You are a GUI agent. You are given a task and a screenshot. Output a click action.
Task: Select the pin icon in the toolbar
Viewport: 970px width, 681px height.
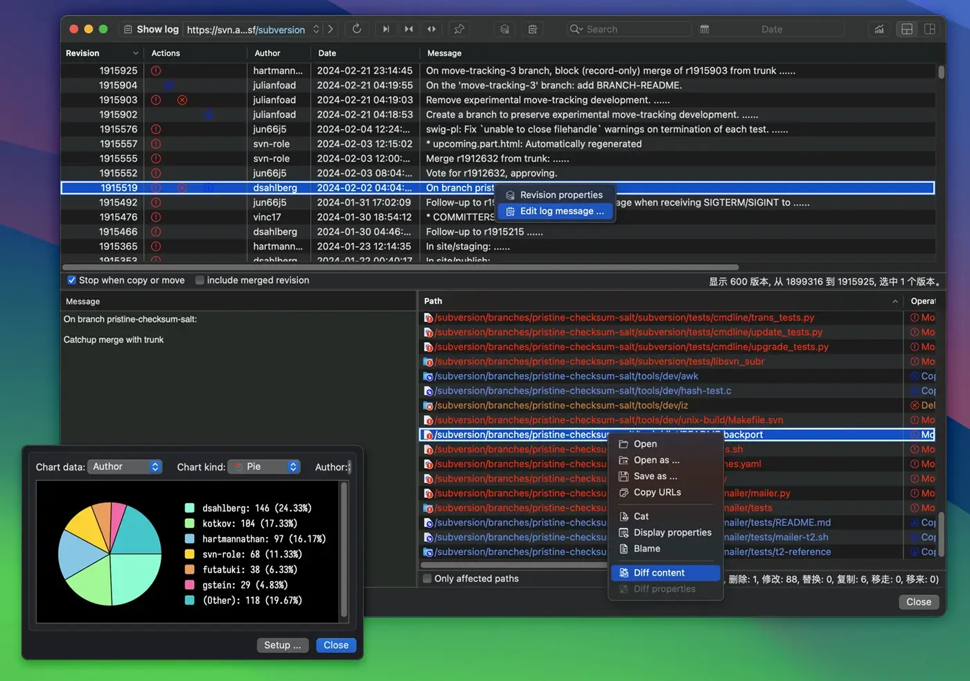(x=459, y=29)
